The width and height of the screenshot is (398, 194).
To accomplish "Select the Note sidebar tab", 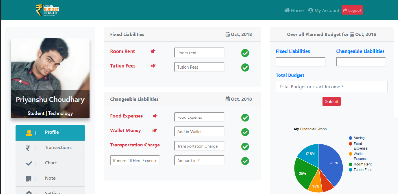I will coord(50,178).
